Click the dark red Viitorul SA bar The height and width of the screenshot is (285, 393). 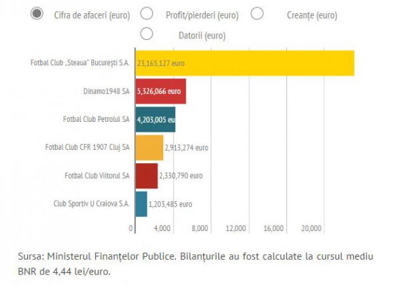tap(147, 176)
